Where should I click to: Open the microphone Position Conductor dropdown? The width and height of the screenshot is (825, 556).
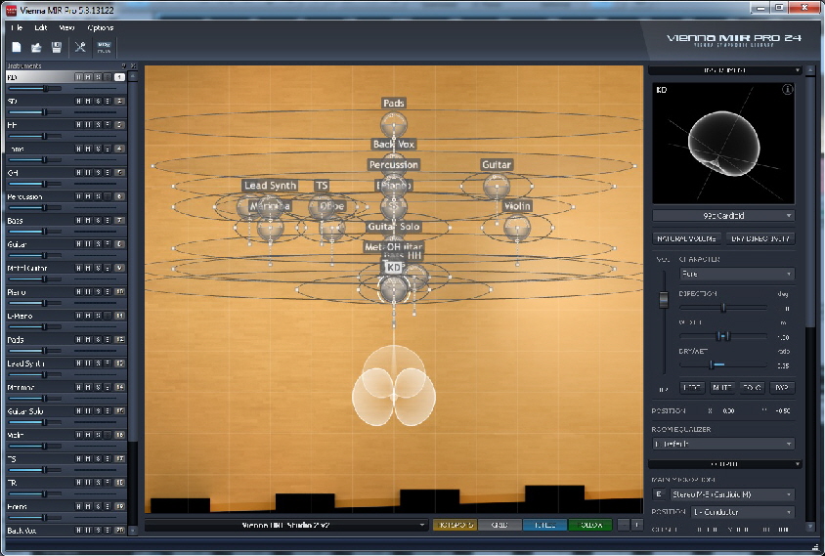coord(742,512)
